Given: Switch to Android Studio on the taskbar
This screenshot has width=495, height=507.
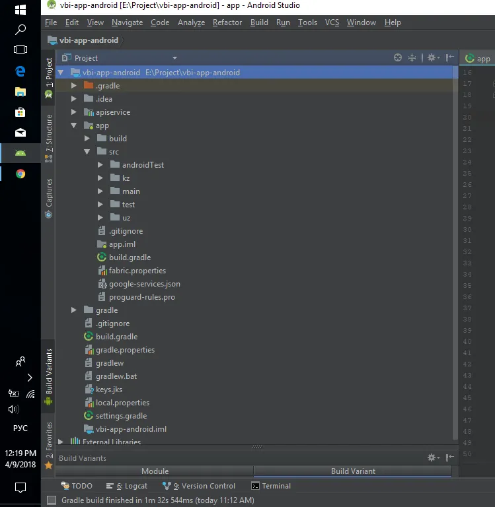Looking at the screenshot, I should point(20,153).
